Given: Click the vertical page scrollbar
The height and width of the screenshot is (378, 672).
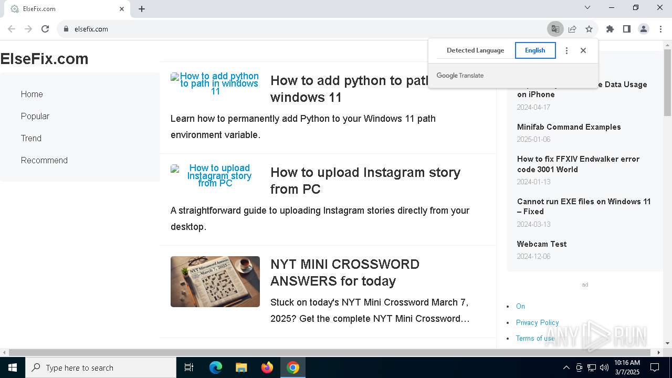Looking at the screenshot, I should pyautogui.click(x=667, y=82).
